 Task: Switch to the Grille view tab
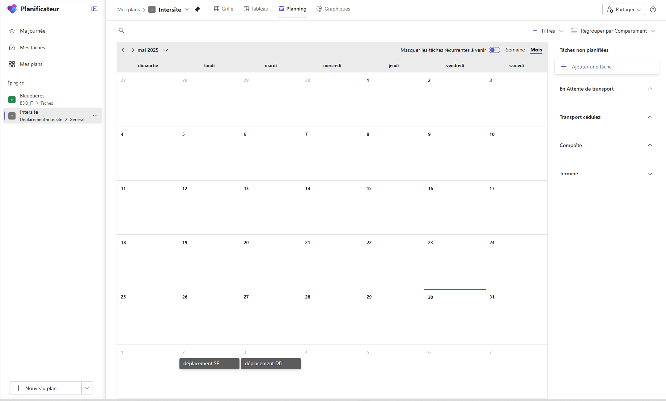point(224,9)
